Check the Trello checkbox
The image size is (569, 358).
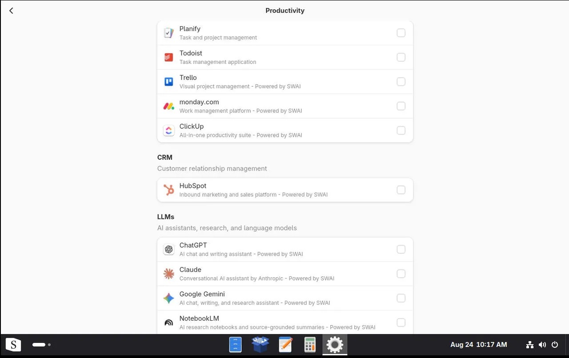(401, 82)
